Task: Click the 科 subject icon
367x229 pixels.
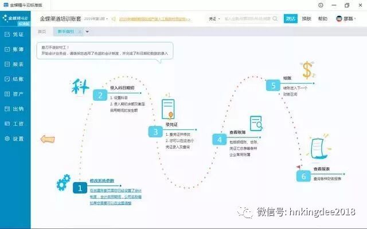Action: [80, 86]
